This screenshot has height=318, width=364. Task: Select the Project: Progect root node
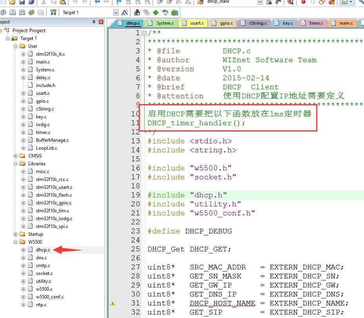point(29,31)
